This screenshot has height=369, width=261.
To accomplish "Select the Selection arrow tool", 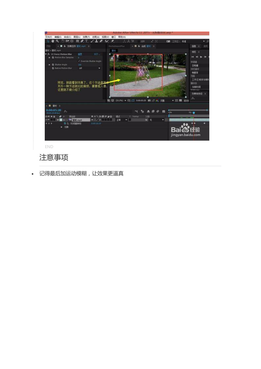I will point(48,41).
